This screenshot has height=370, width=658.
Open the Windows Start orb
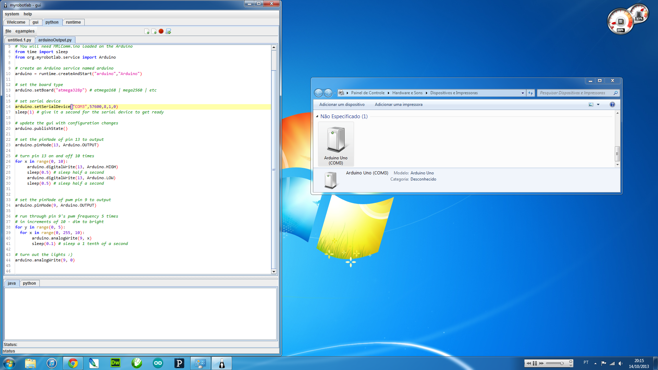pos(9,363)
